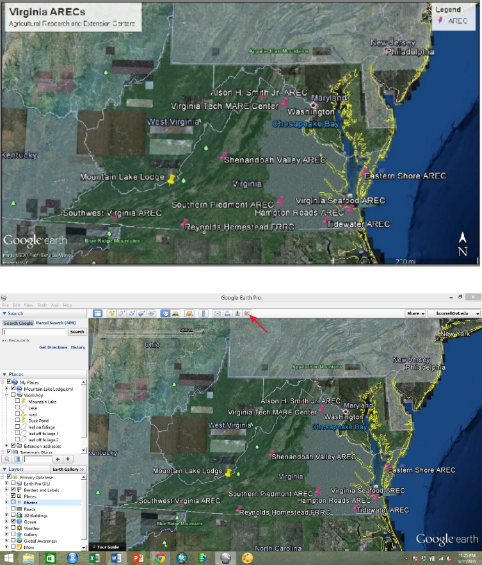Enable the Roads layer checkbox
Image resolution: width=482 pixels, height=565 pixels.
[13, 509]
